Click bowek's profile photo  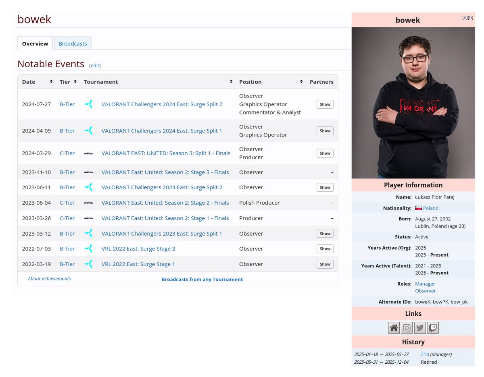pos(413,103)
